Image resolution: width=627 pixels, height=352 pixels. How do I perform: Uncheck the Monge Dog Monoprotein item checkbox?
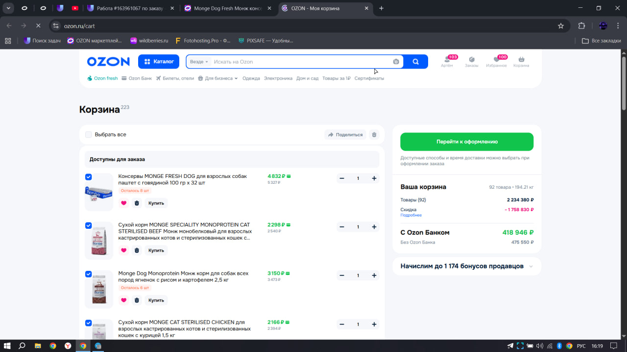[89, 274]
